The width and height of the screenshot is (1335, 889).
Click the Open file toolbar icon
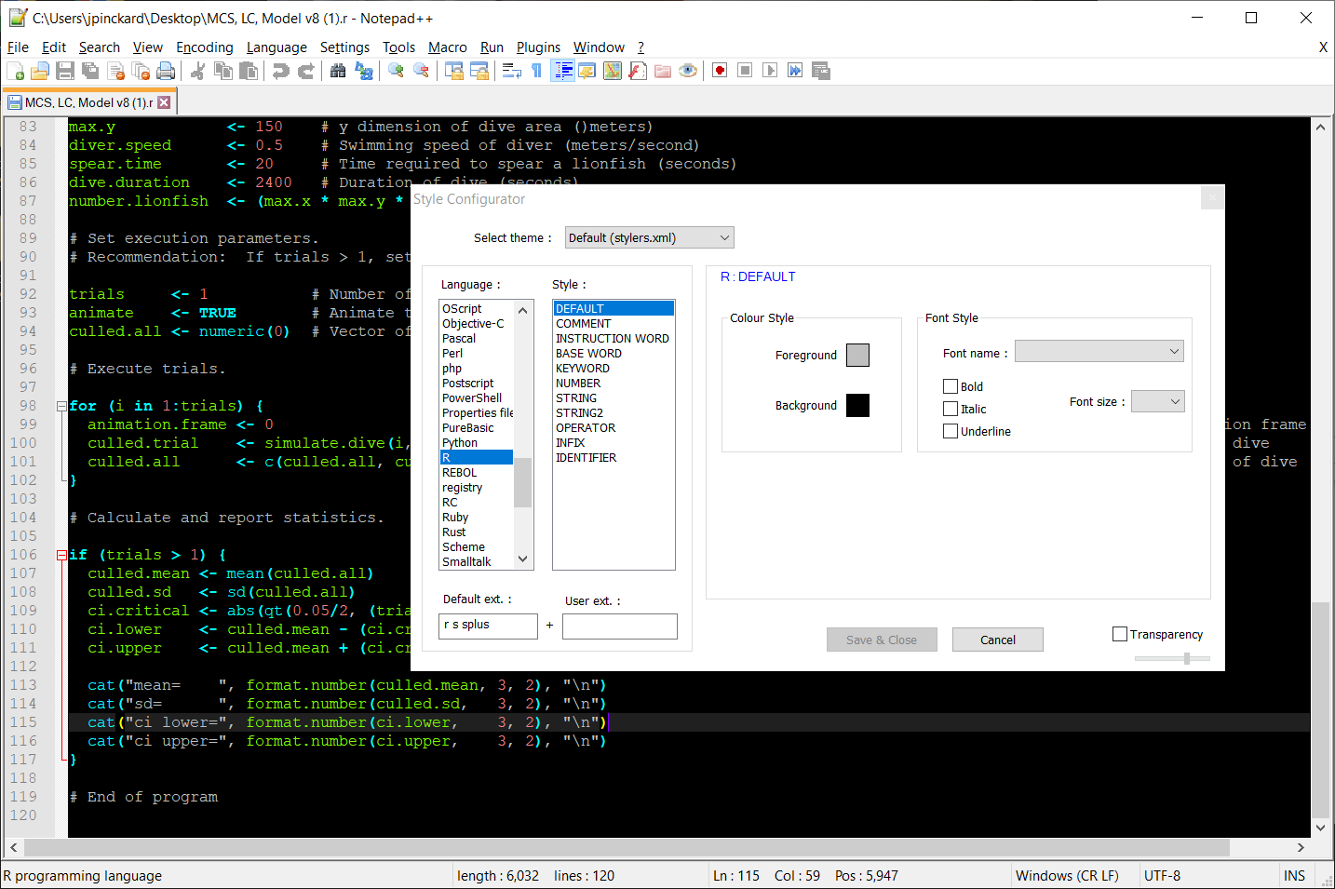pos(40,71)
